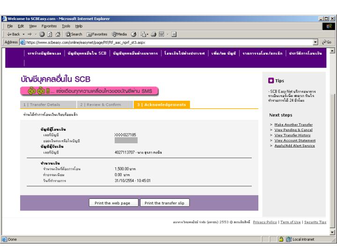Viewport: 337px width, 252px height.
Task: Open the File menu
Action: (10, 26)
